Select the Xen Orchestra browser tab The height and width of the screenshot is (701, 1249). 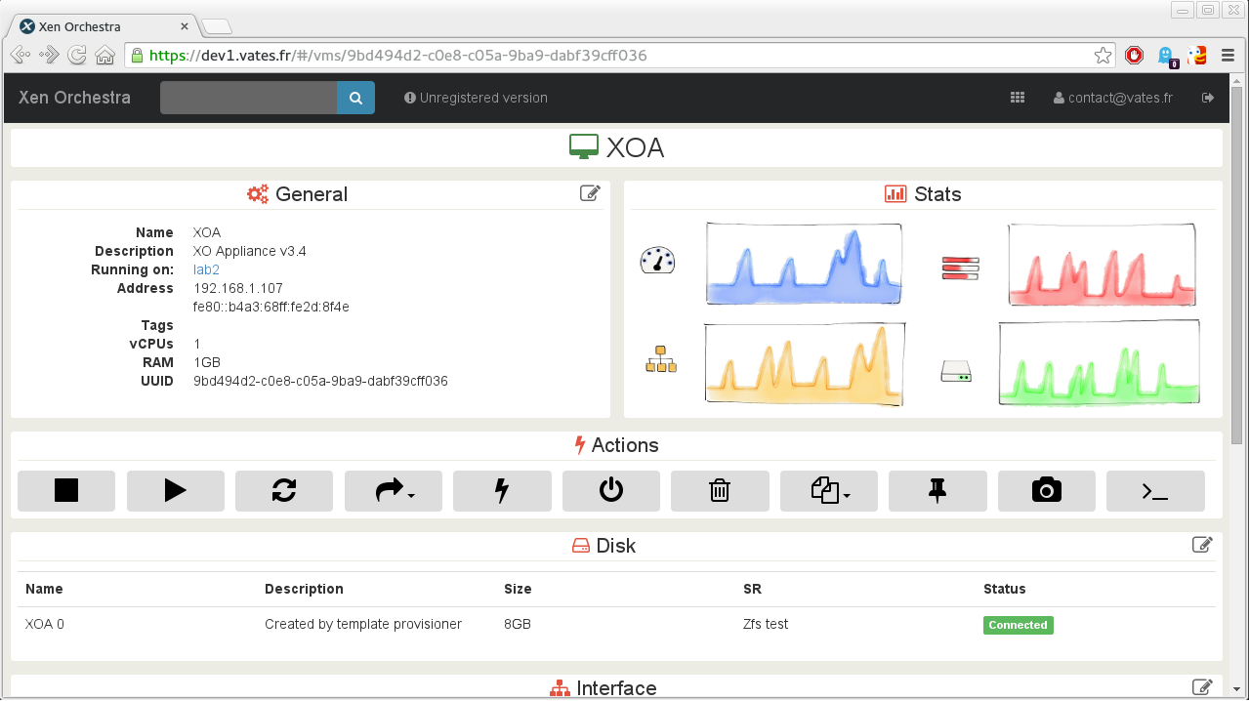pos(103,26)
